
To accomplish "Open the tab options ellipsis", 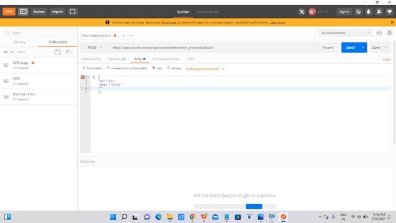I will tap(131, 35).
